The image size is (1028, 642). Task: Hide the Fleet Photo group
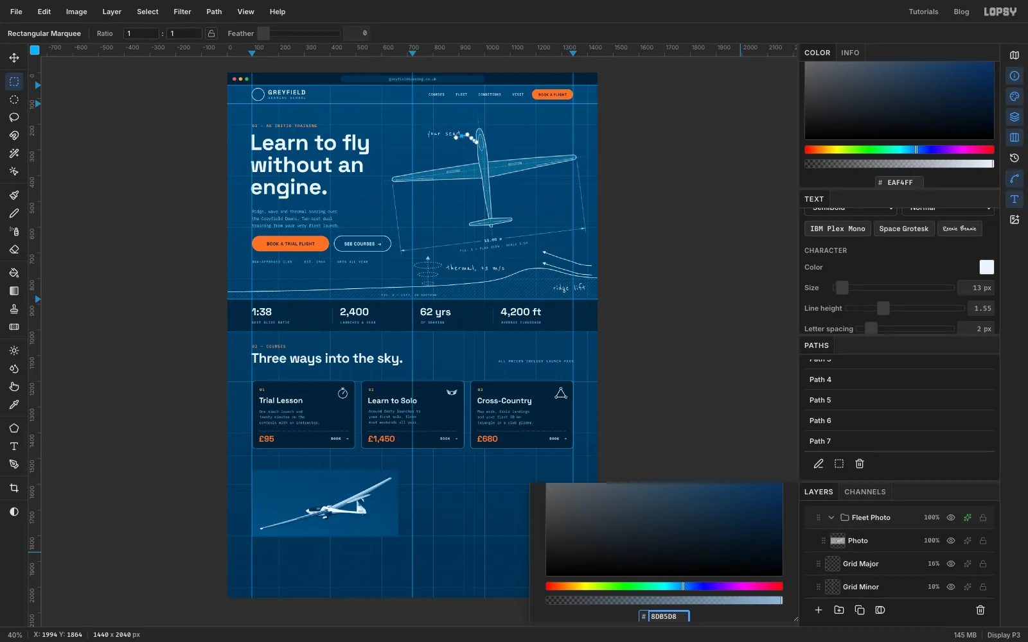click(x=951, y=517)
